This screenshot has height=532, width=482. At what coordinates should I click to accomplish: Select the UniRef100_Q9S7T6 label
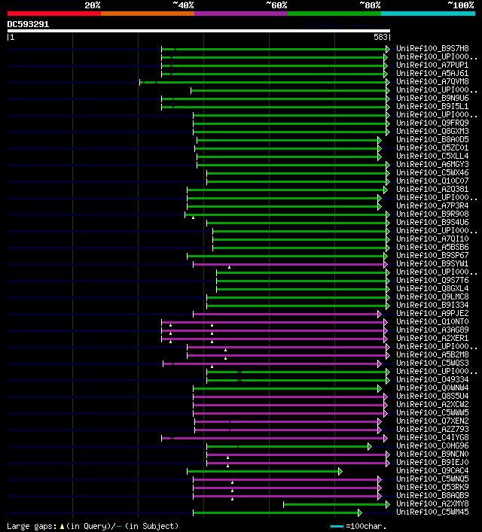click(x=432, y=280)
